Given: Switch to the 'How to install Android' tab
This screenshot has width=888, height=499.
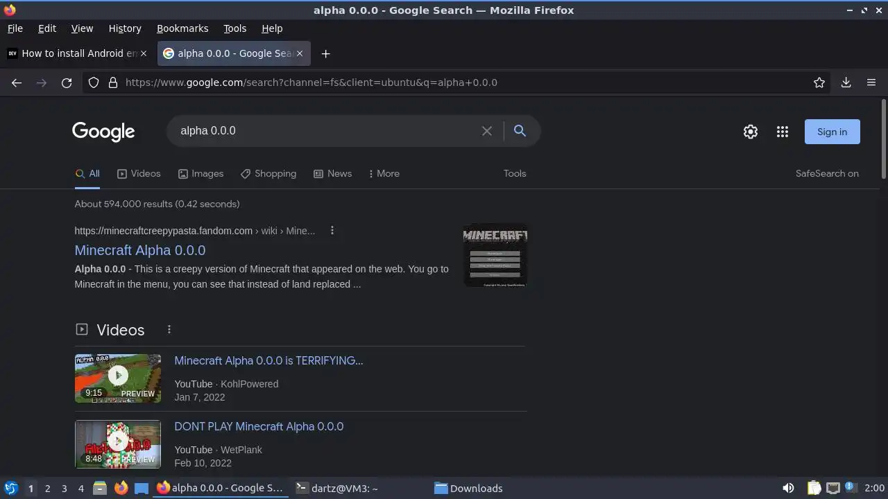Looking at the screenshot, I should point(76,53).
